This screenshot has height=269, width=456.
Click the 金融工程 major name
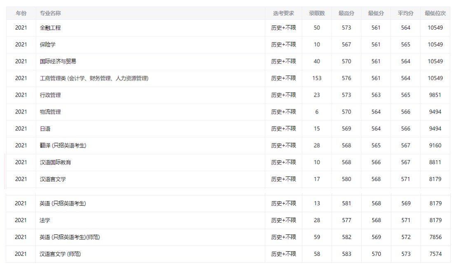[50, 28]
